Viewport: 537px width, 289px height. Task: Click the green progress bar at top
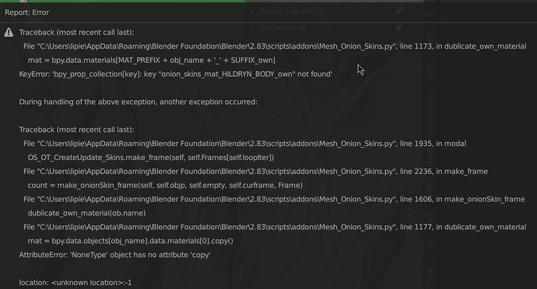[122, 1]
